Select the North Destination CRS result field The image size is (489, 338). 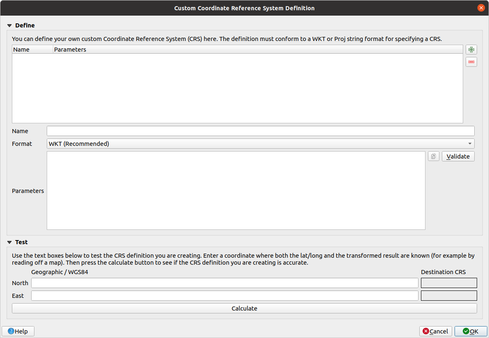click(449, 283)
